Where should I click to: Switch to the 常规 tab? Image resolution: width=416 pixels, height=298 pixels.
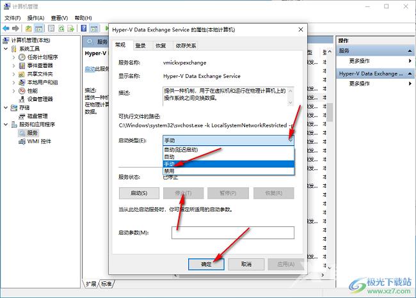[x=120, y=45]
